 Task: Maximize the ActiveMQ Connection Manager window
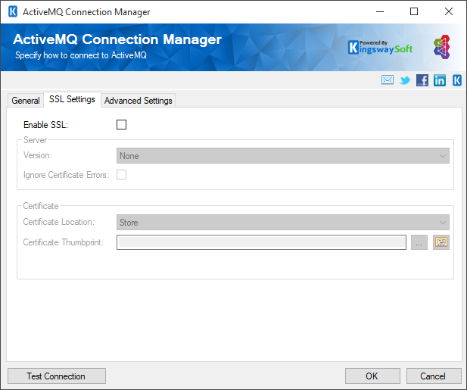pos(414,11)
